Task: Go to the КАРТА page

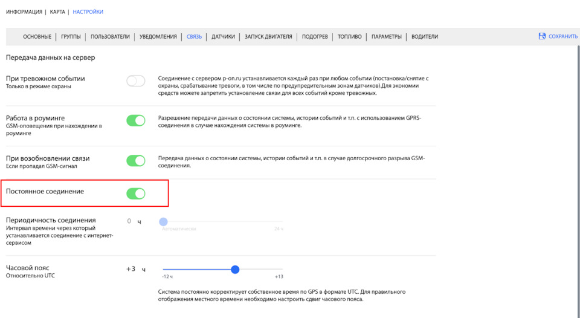Action: pos(58,11)
